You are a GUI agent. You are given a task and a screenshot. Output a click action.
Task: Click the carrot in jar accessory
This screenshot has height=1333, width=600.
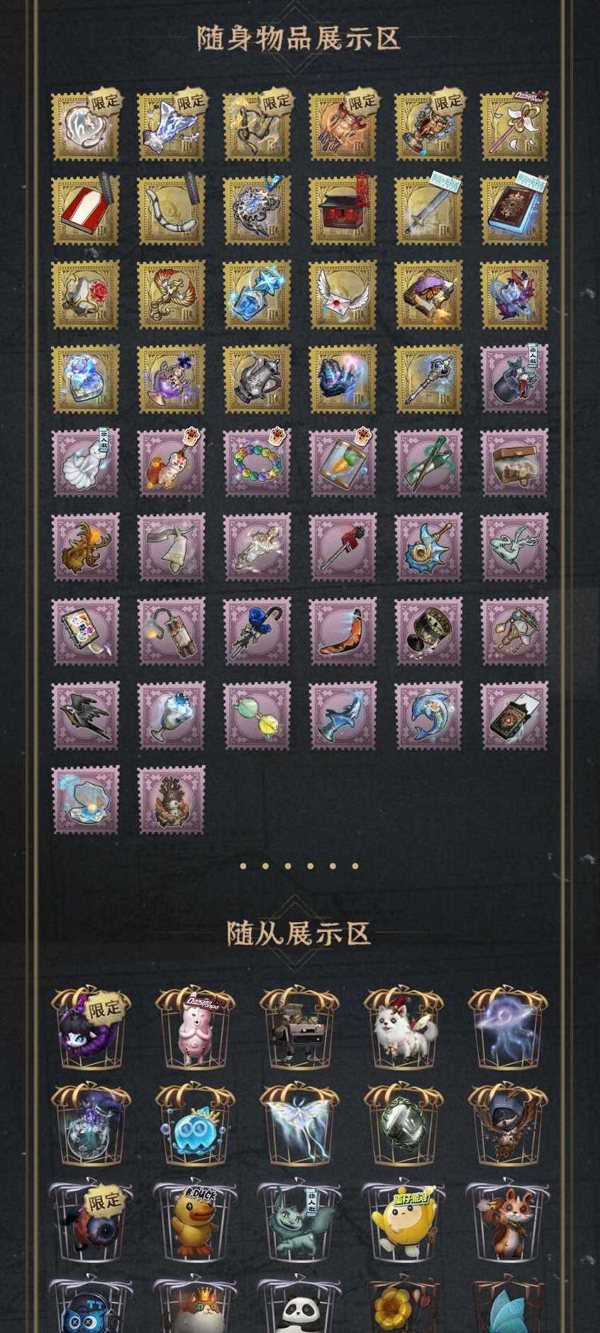[343, 463]
